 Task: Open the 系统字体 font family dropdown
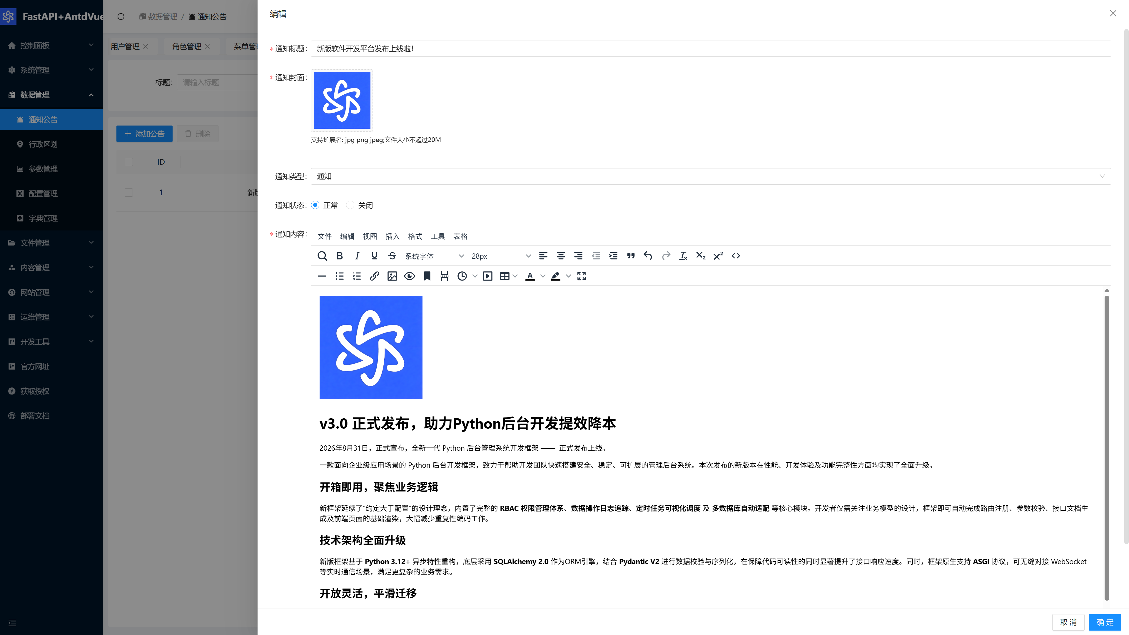pyautogui.click(x=434, y=256)
